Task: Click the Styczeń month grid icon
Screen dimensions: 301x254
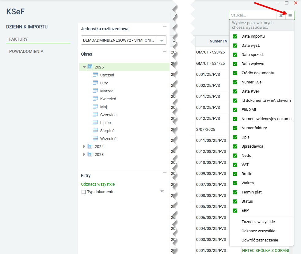Action: (x=95, y=75)
